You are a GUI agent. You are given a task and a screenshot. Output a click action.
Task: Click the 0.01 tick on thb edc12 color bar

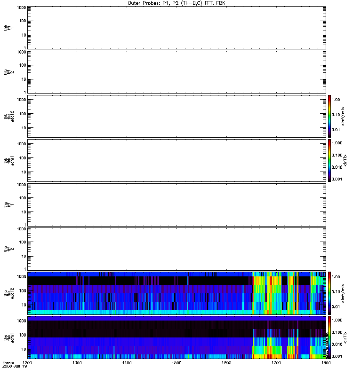tap(336, 130)
